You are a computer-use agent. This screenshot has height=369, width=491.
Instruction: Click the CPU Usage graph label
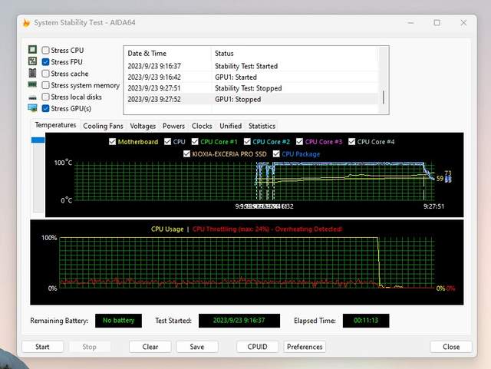pos(167,229)
